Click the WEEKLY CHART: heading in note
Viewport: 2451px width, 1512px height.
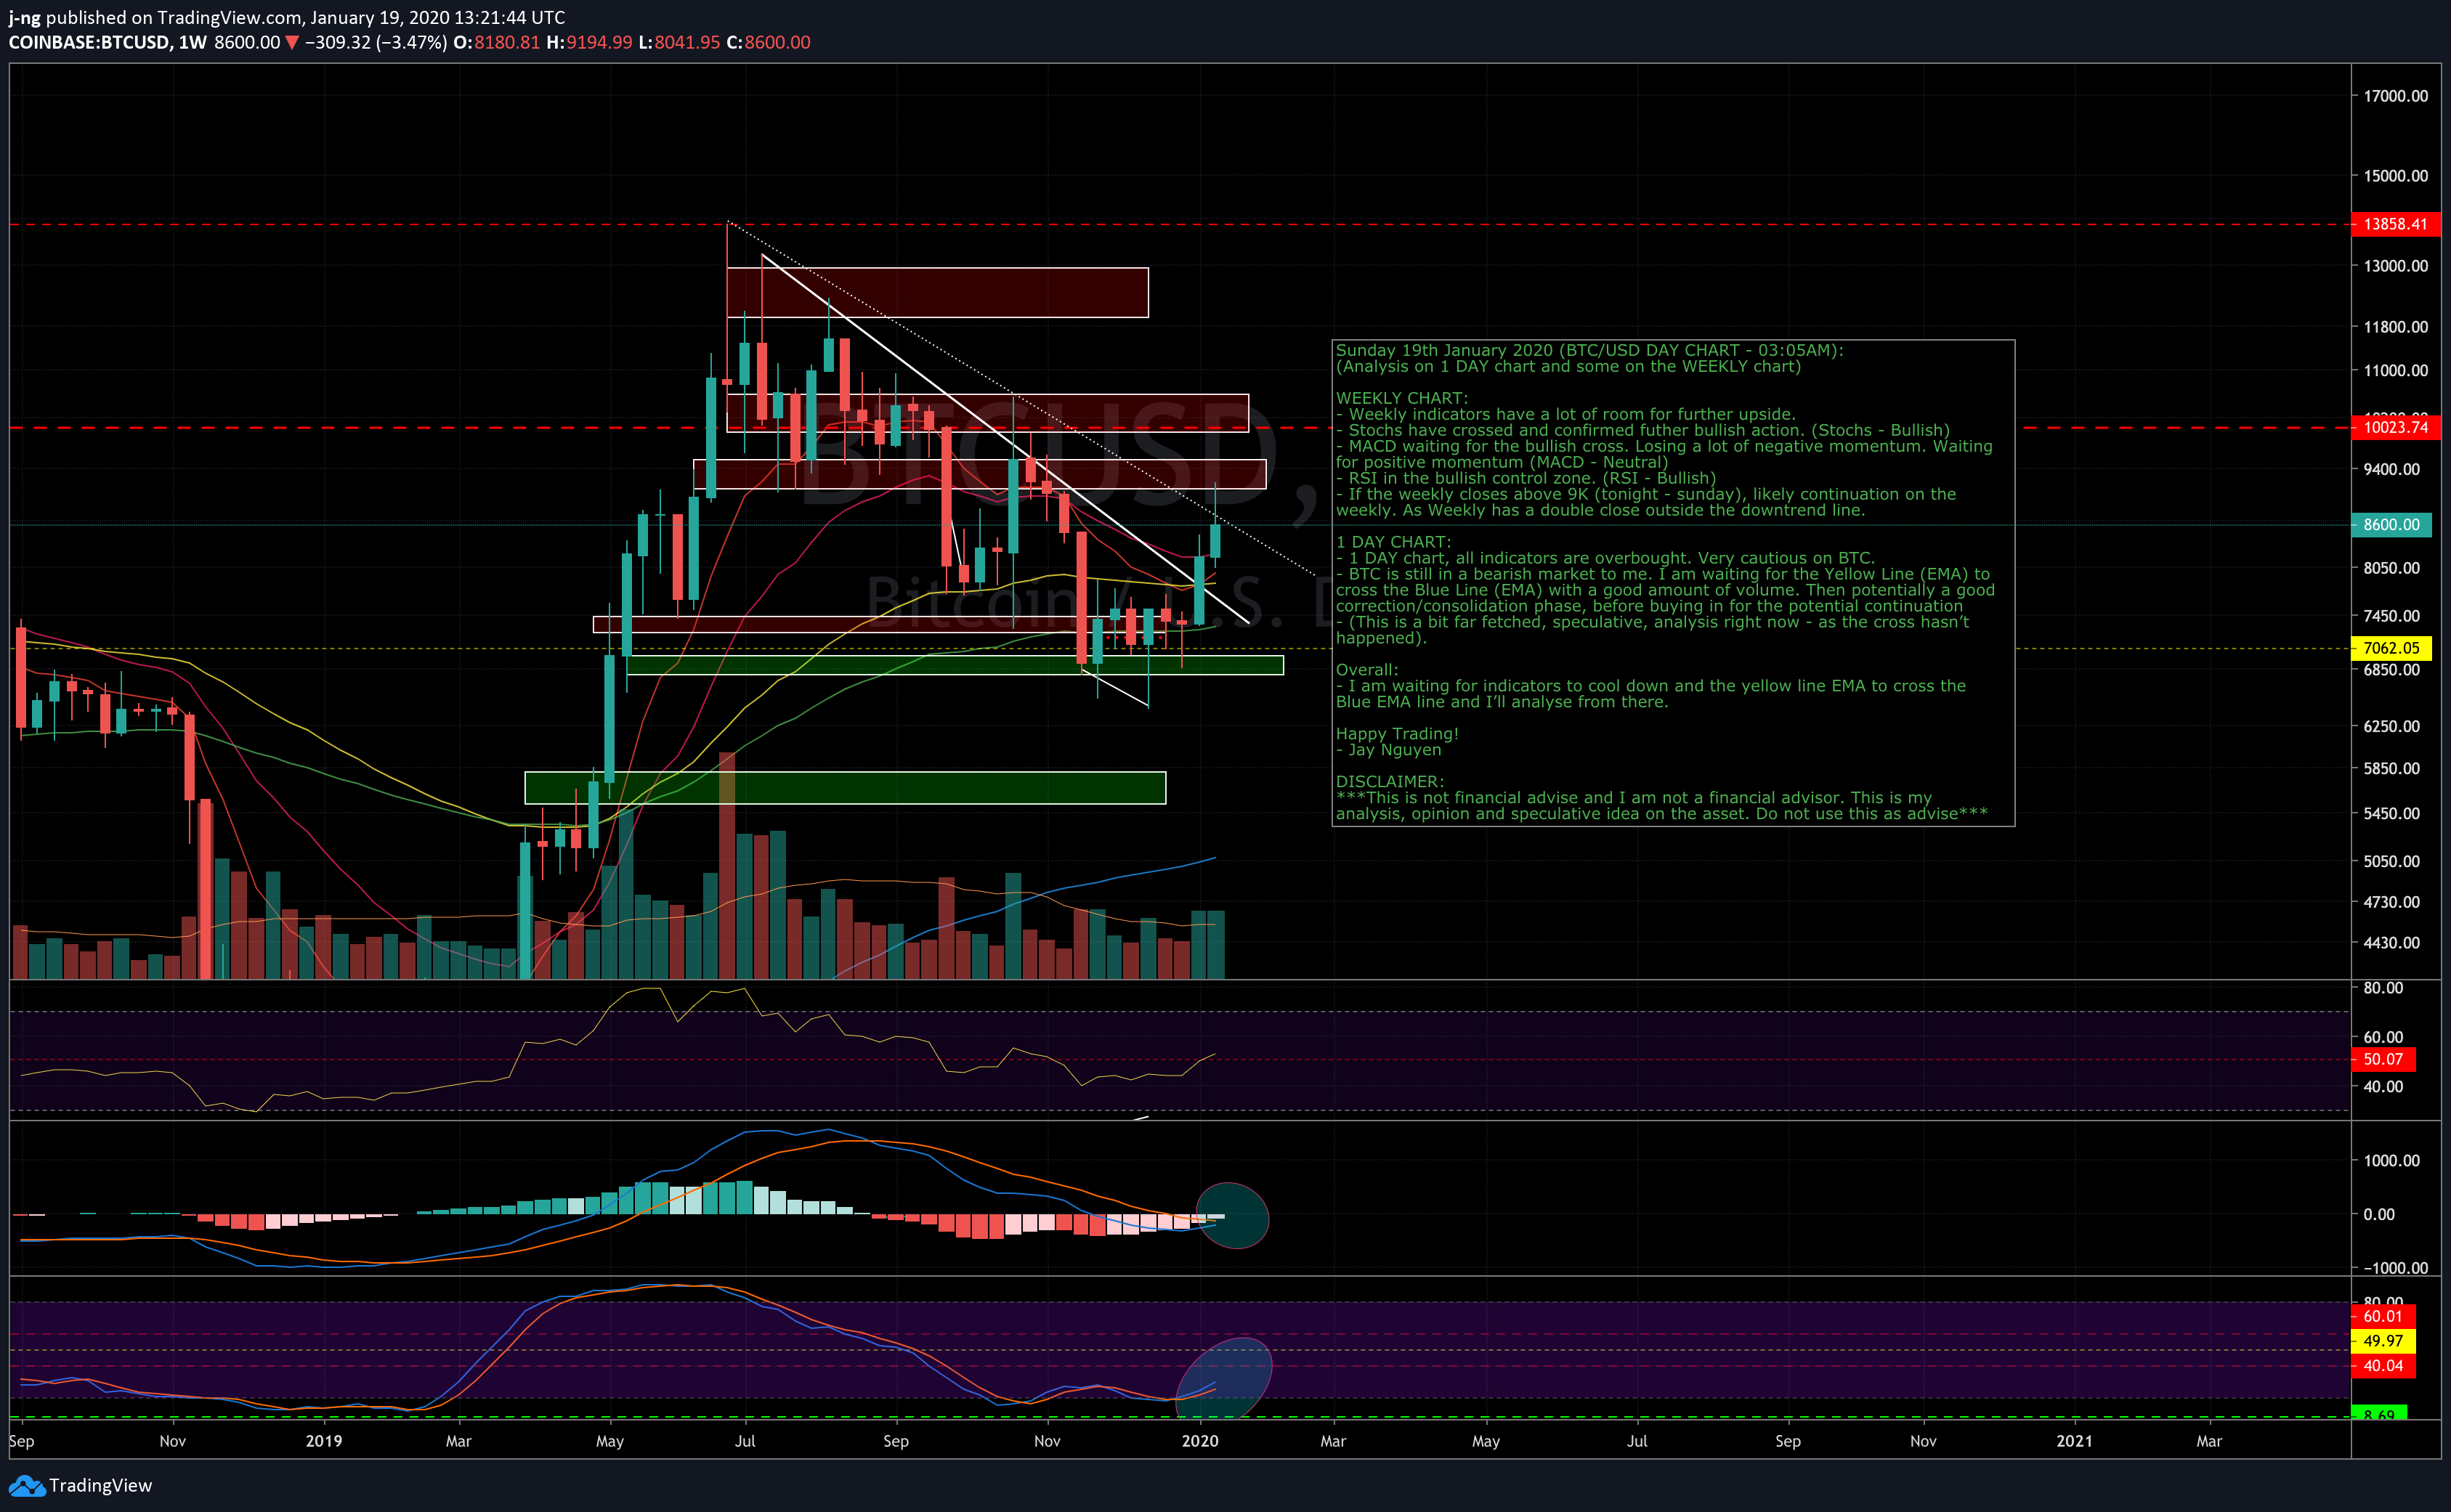click(x=1402, y=398)
